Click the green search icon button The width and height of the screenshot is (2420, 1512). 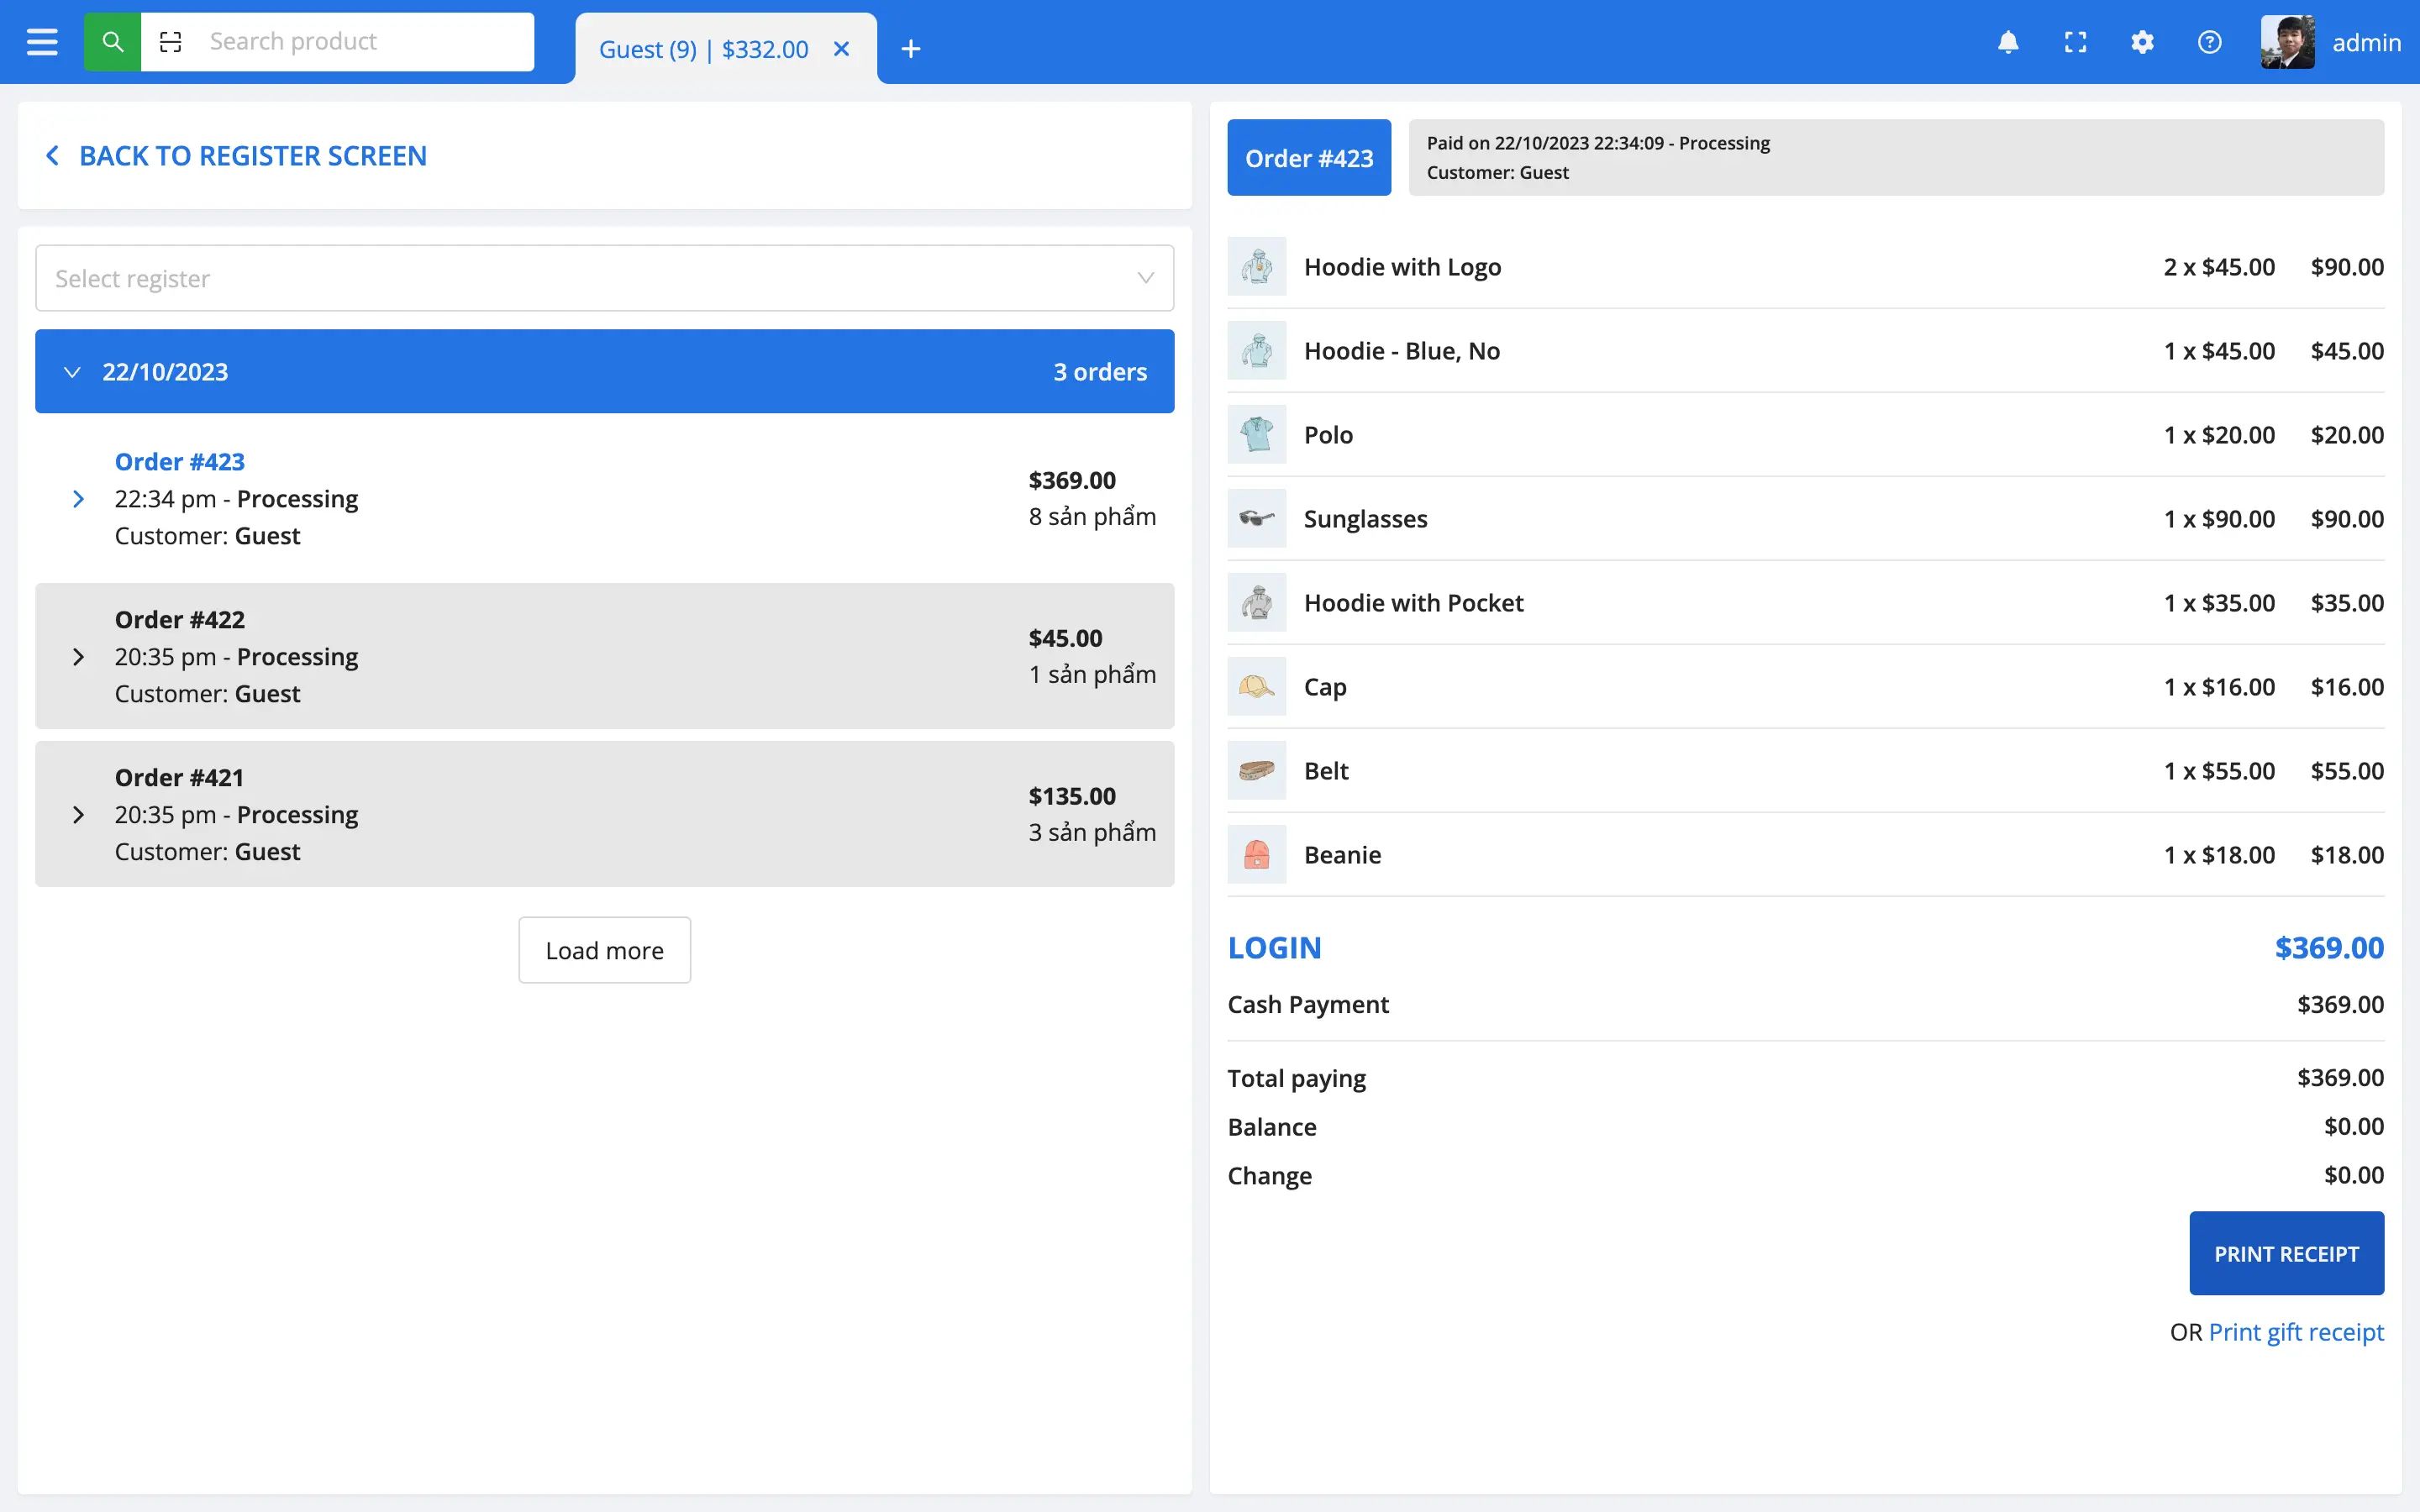[x=112, y=42]
